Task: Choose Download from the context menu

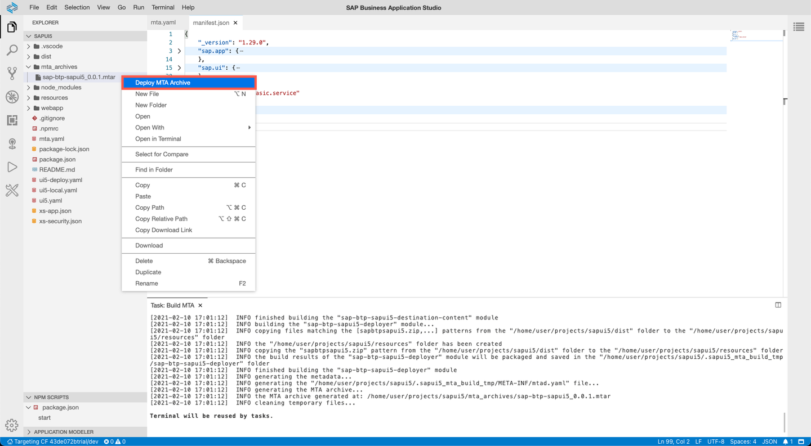Action: [x=189, y=246]
